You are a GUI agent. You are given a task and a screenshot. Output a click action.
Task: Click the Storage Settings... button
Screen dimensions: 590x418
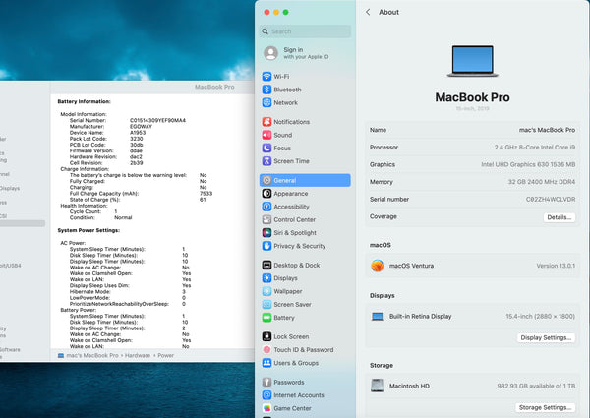coord(545,407)
